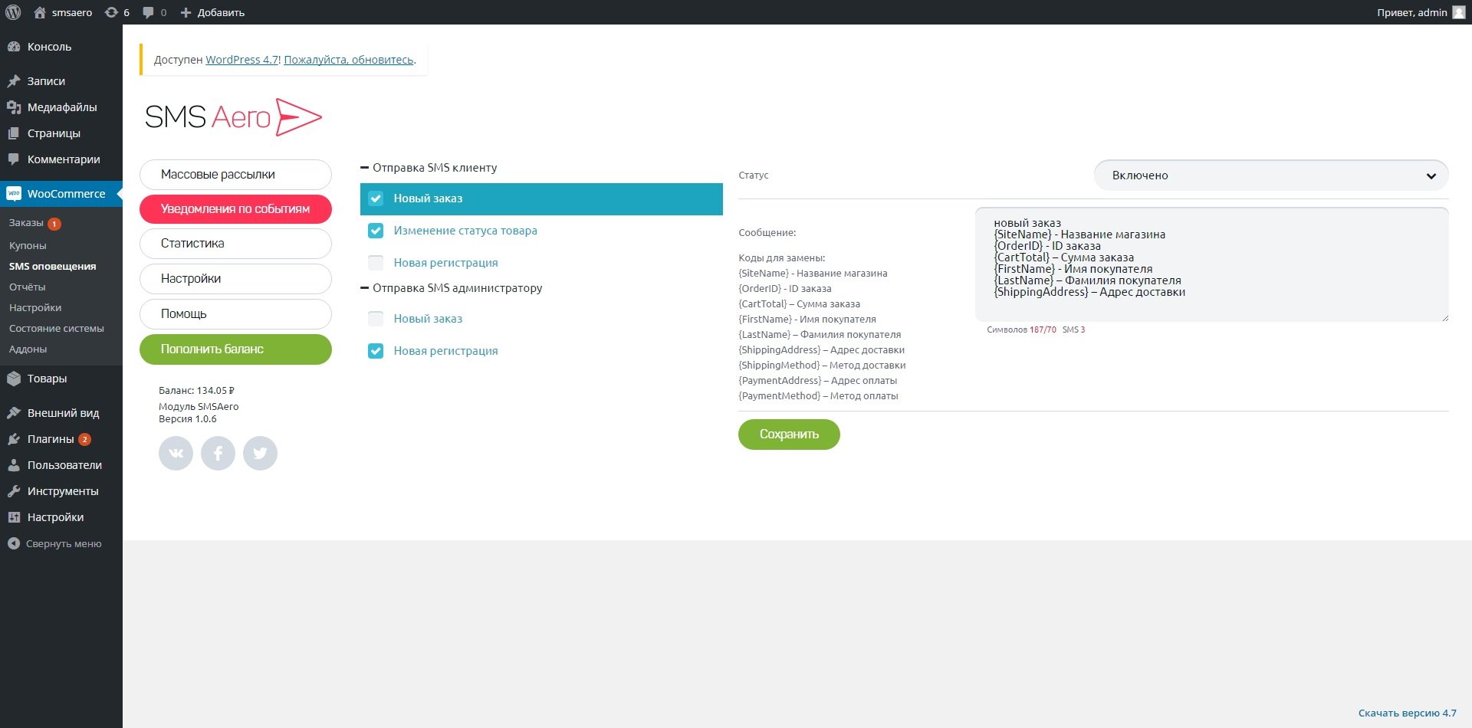Follow the Пожалуйста, обновитесь link
The image size is (1472, 728).
pos(349,60)
